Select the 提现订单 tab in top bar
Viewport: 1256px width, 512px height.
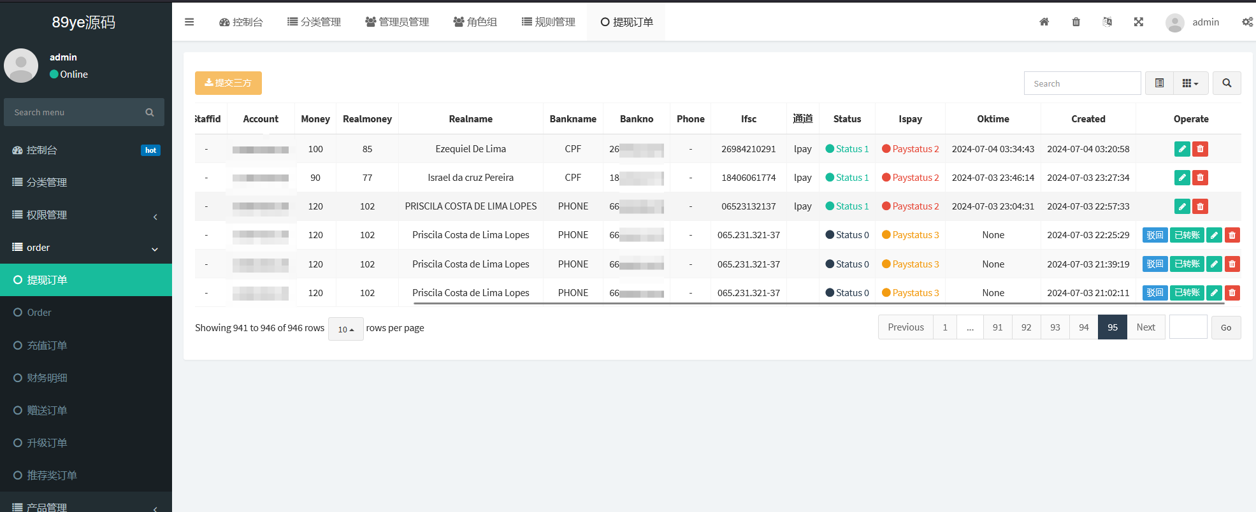click(626, 22)
